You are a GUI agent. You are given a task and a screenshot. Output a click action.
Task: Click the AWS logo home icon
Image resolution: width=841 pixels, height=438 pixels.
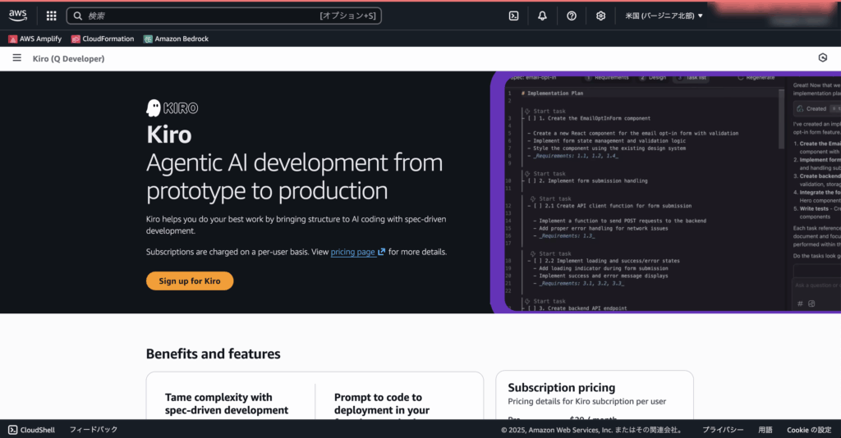18,16
